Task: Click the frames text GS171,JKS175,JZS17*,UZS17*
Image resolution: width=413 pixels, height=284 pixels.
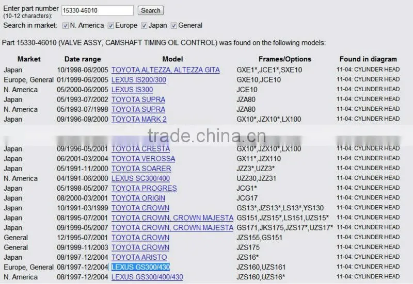Action: click(285, 228)
